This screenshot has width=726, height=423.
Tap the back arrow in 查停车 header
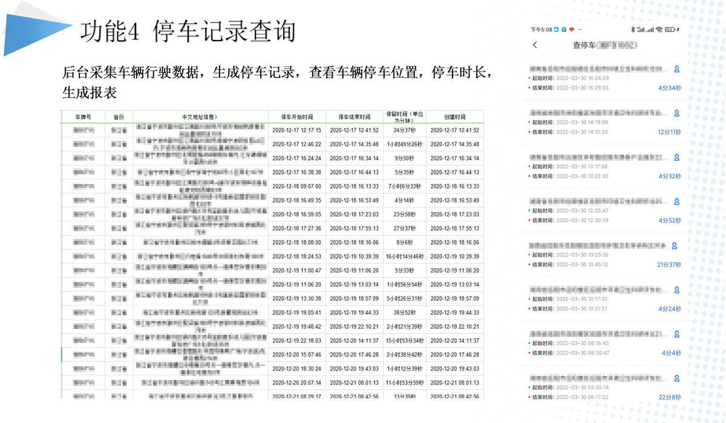[x=535, y=45]
